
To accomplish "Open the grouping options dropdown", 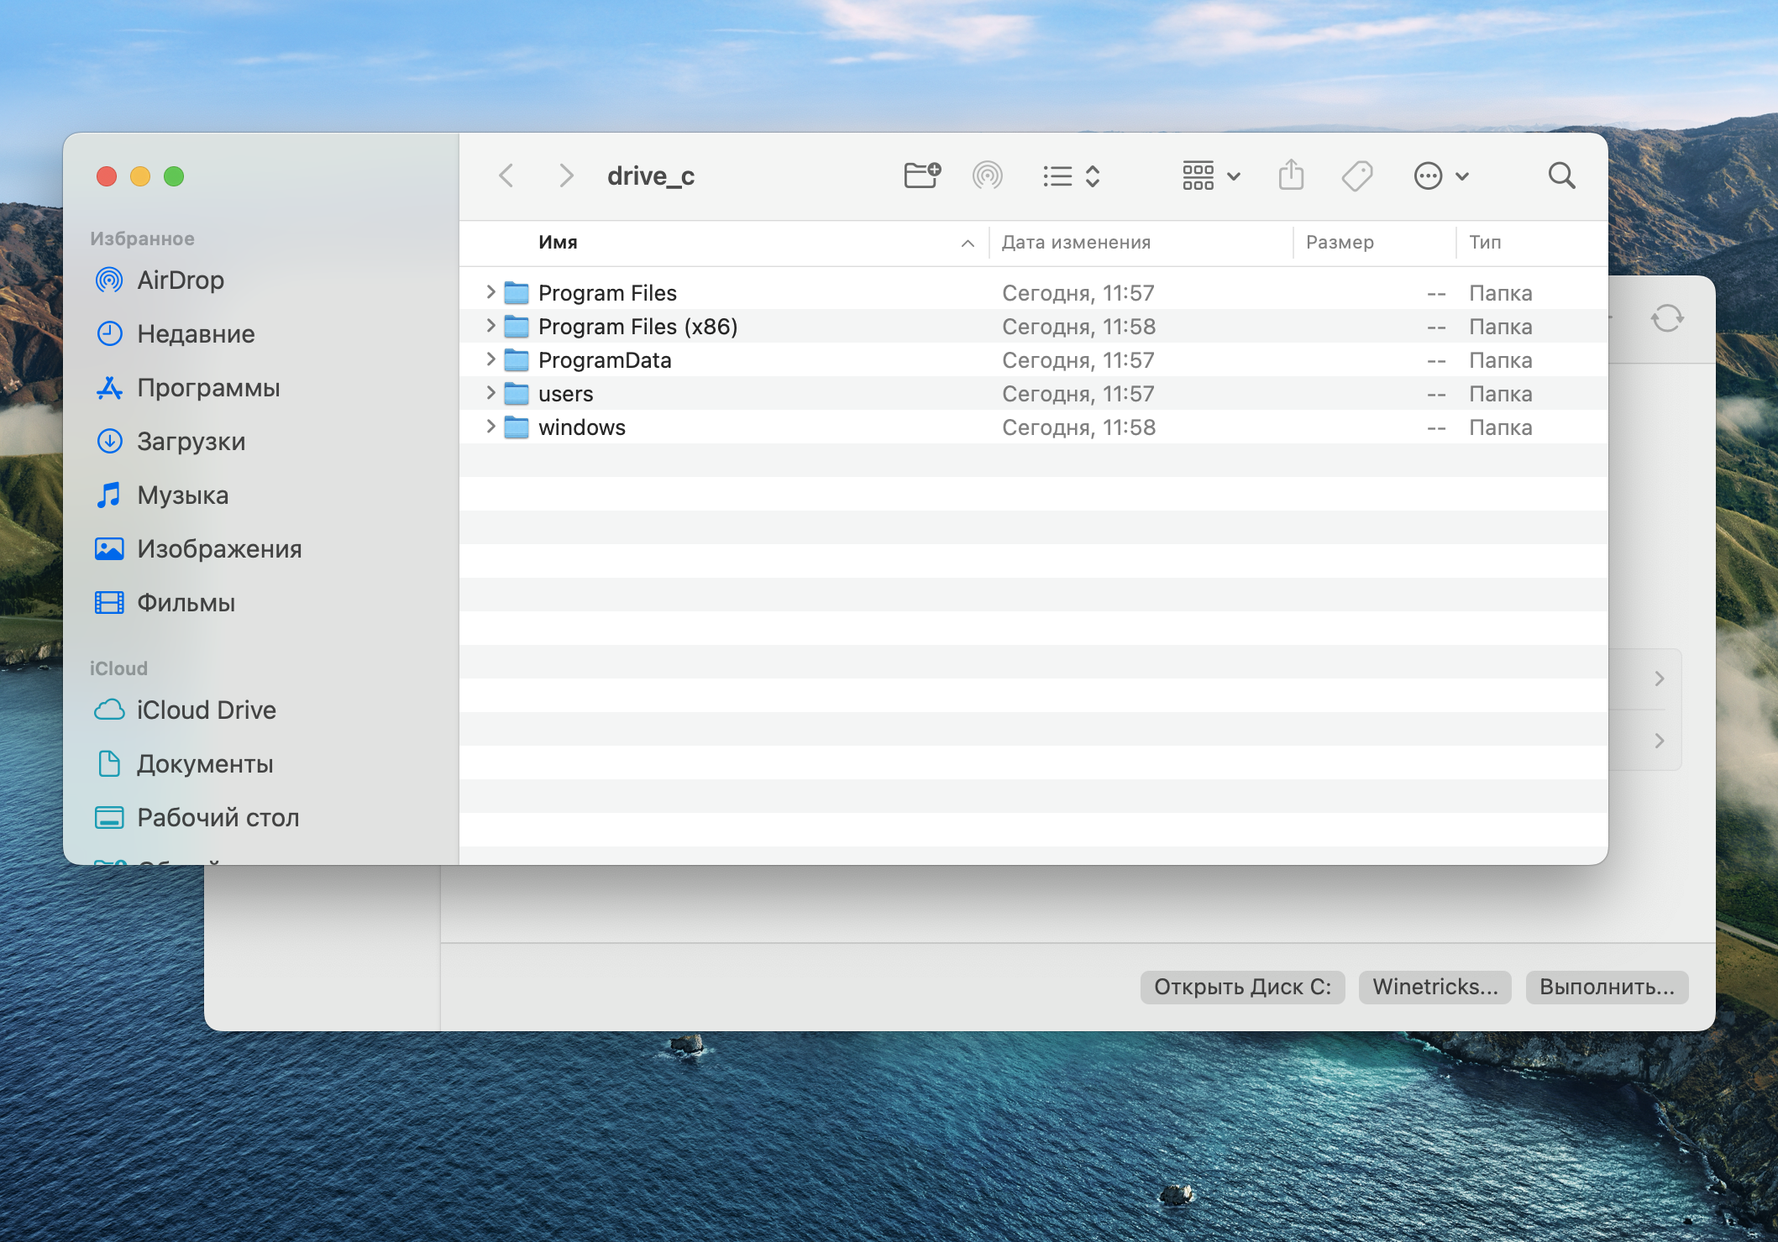I will tap(1211, 176).
